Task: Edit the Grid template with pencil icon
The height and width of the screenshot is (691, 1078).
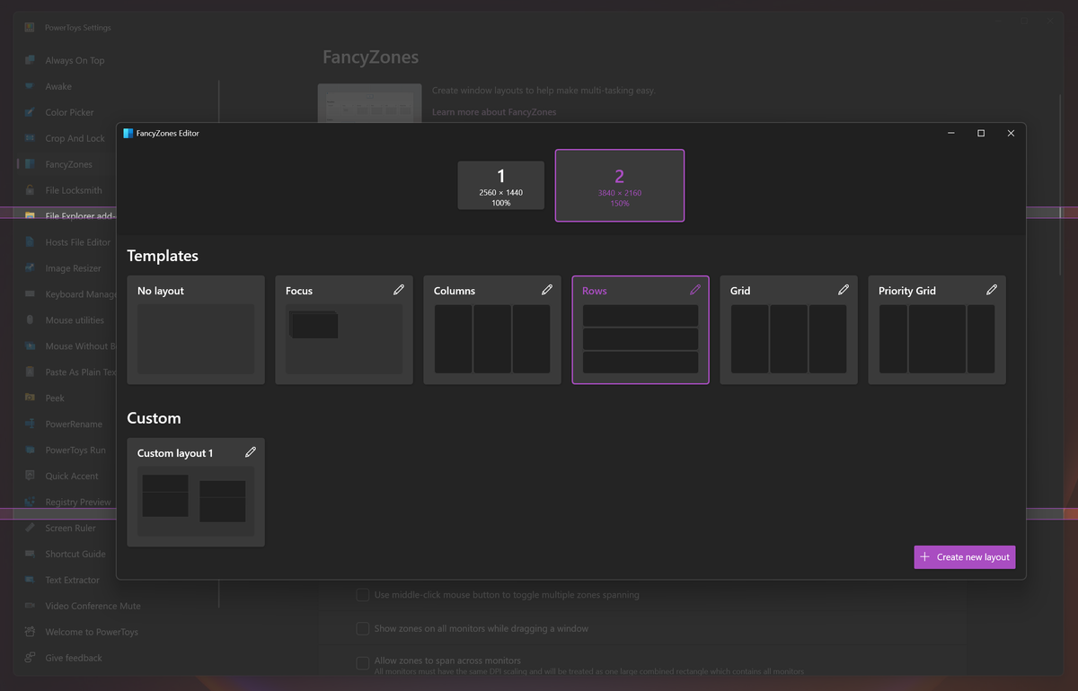Action: pyautogui.click(x=844, y=290)
